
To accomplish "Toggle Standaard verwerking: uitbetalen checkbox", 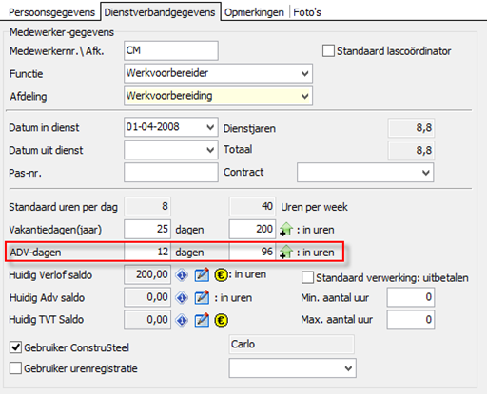I will pos(307,277).
